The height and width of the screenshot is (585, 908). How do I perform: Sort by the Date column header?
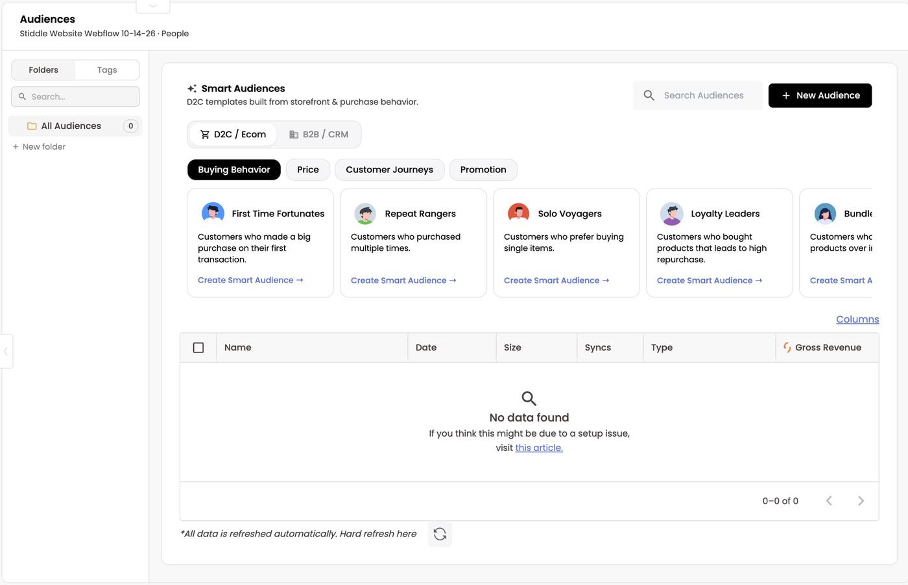pyautogui.click(x=452, y=348)
